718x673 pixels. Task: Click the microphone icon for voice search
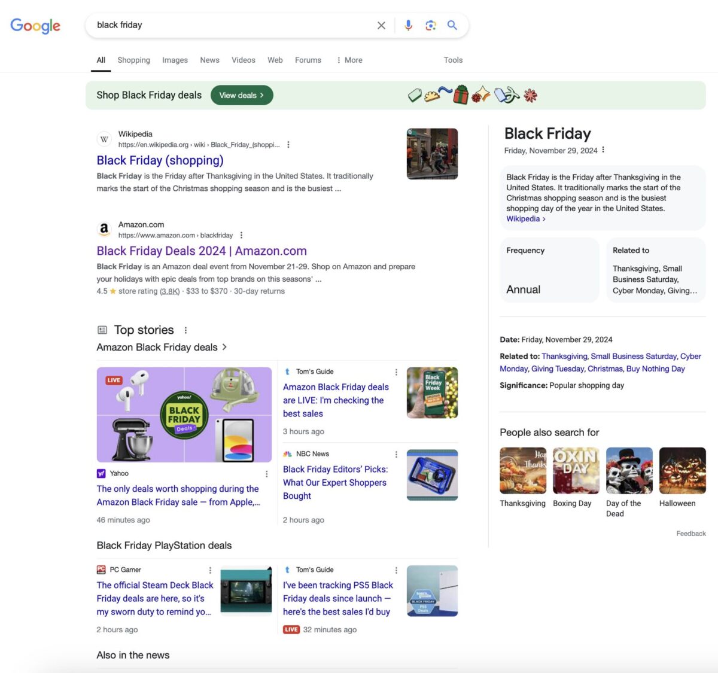click(x=408, y=25)
